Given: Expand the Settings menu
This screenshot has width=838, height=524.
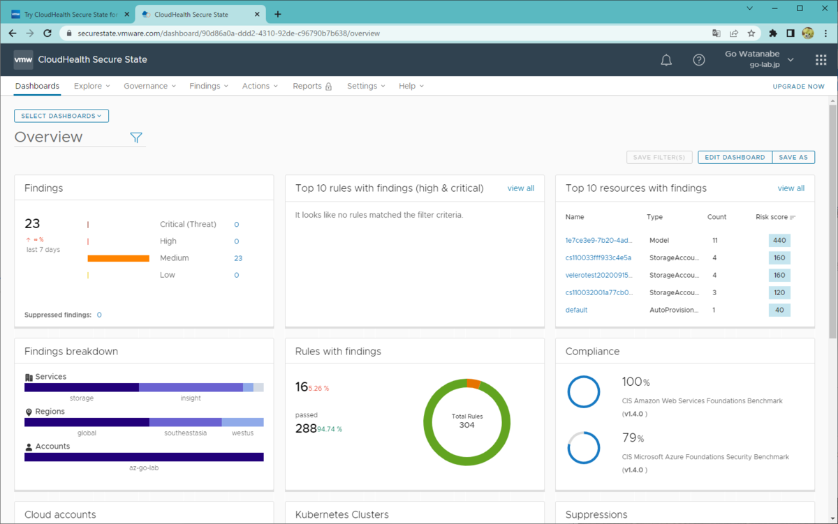Looking at the screenshot, I should point(366,86).
